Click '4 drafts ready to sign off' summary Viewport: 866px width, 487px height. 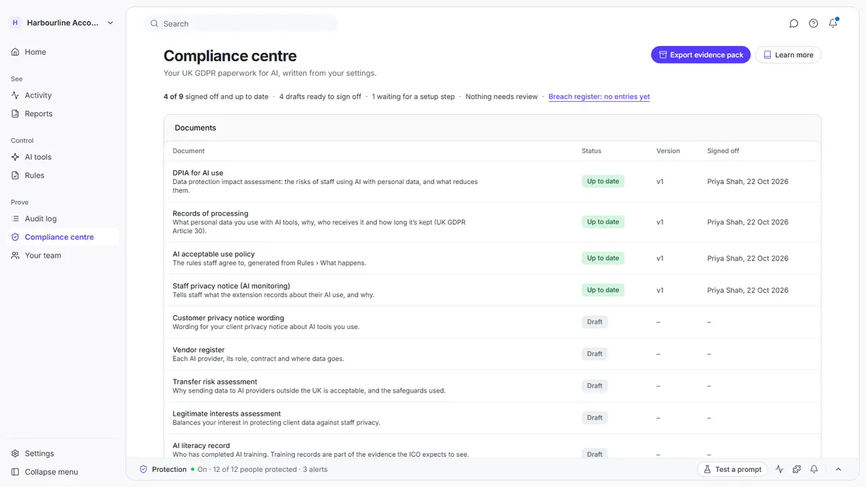pos(320,97)
